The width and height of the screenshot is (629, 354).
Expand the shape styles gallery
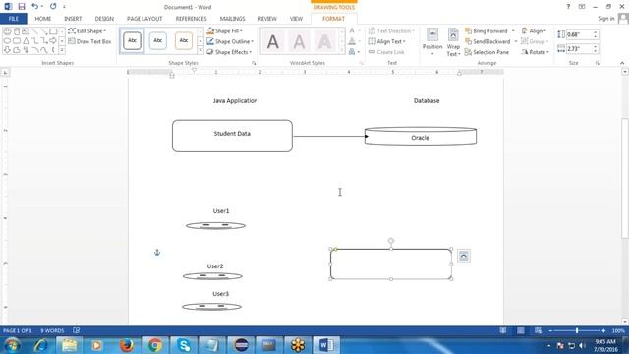(200, 50)
